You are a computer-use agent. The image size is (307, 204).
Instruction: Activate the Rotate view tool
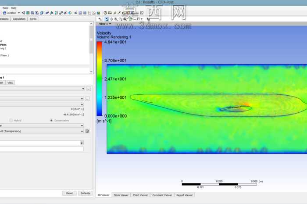(107, 19)
